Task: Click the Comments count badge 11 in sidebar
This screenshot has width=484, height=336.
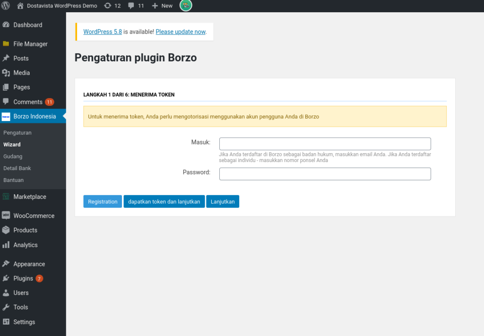Action: point(49,102)
